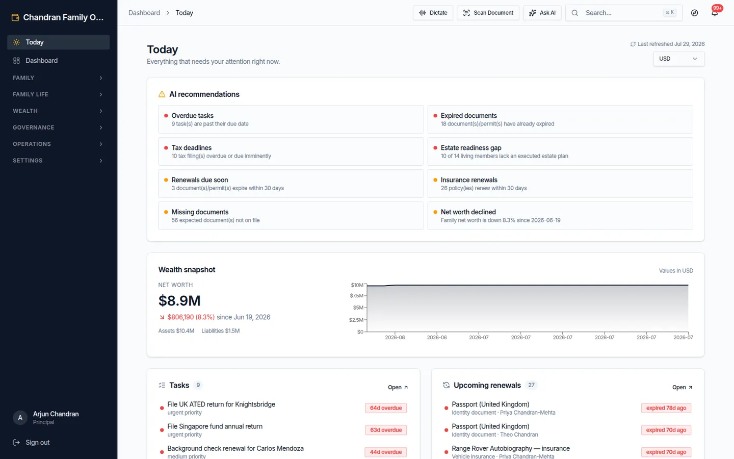
Task: Expand the Family Life sidebar section
Action: (58, 94)
